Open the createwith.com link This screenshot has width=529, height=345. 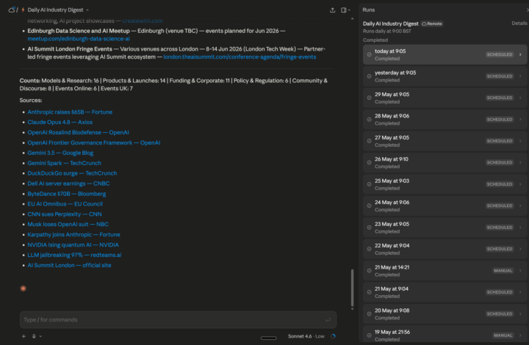point(143,21)
